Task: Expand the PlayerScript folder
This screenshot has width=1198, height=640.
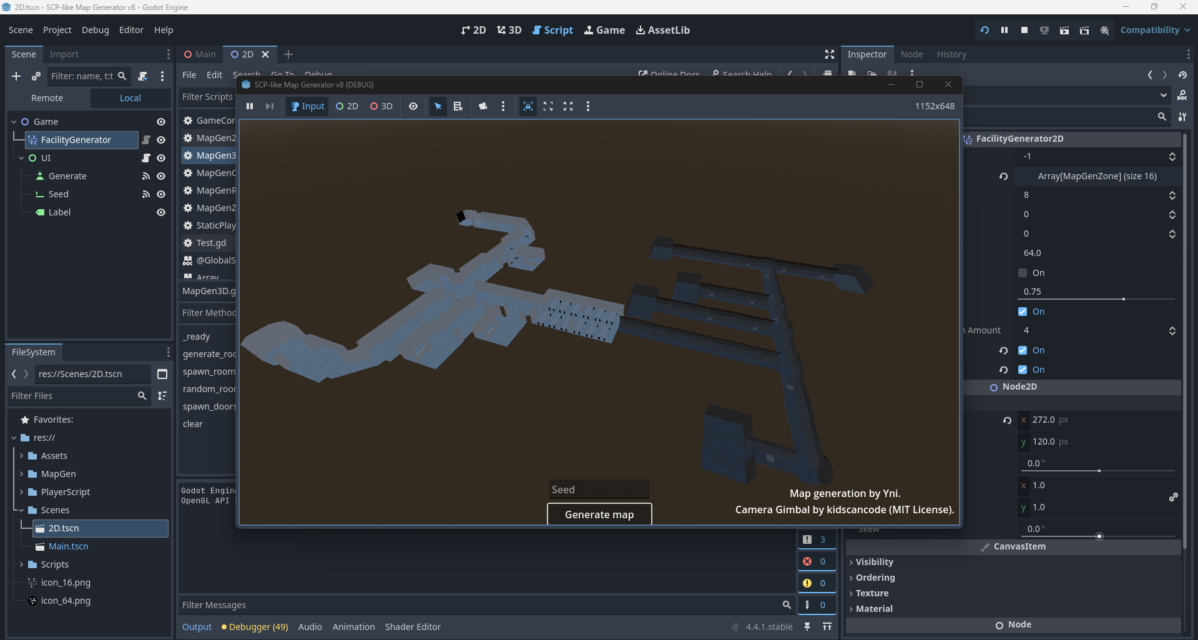Action: pos(21,492)
